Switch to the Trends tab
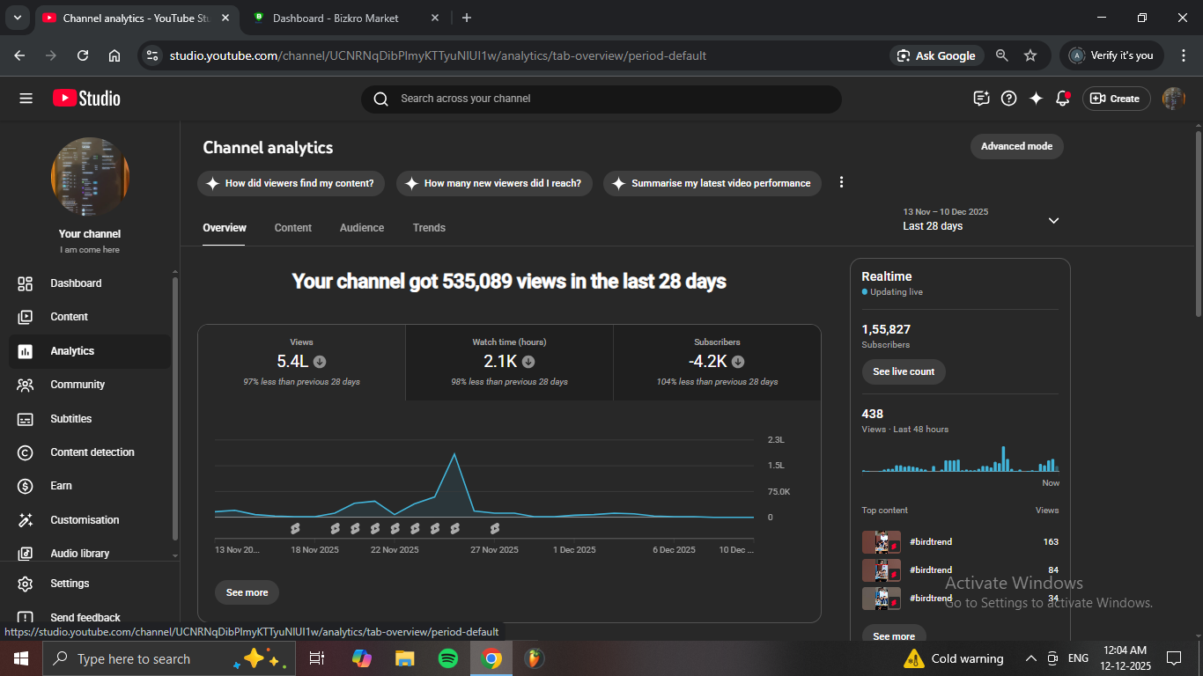1203x676 pixels. (429, 228)
